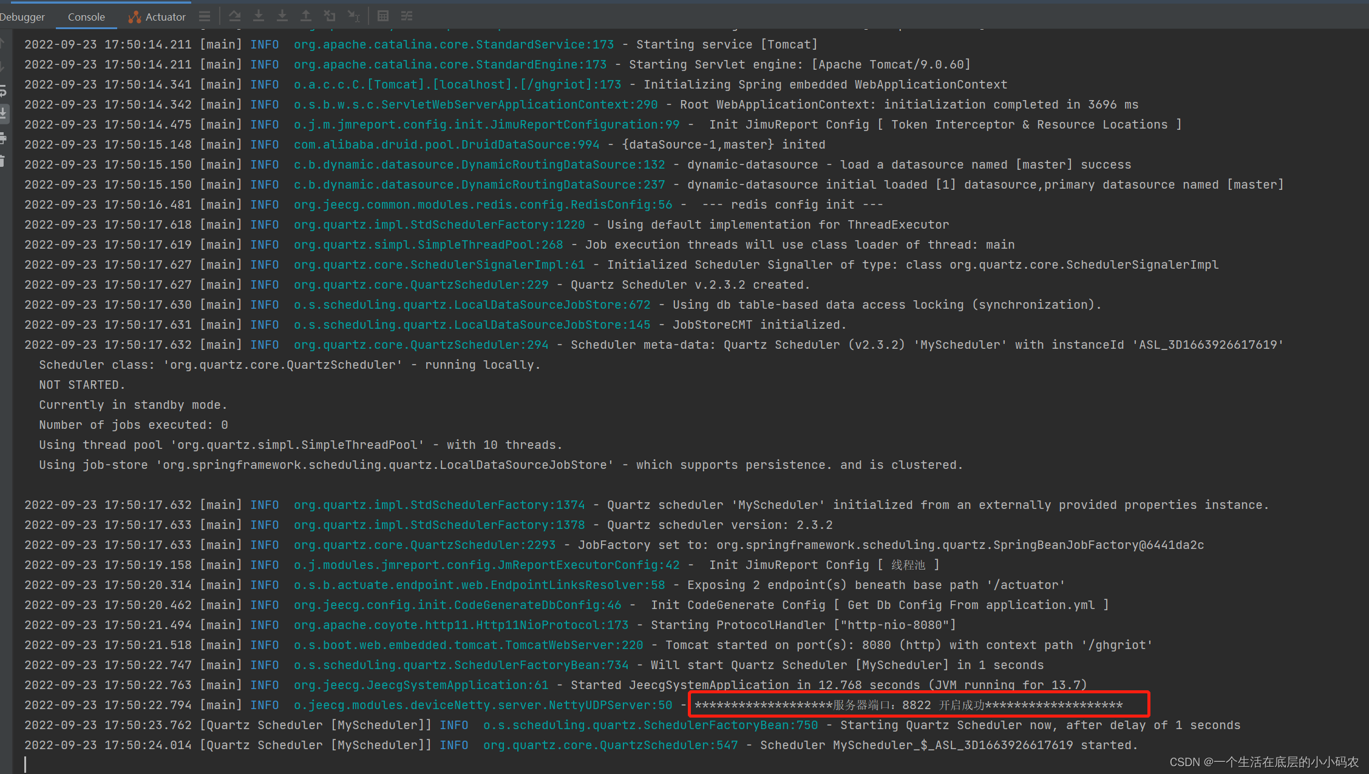Screen dimensions: 1369x774
Task: Click the Print console output icon
Action: tap(3, 138)
